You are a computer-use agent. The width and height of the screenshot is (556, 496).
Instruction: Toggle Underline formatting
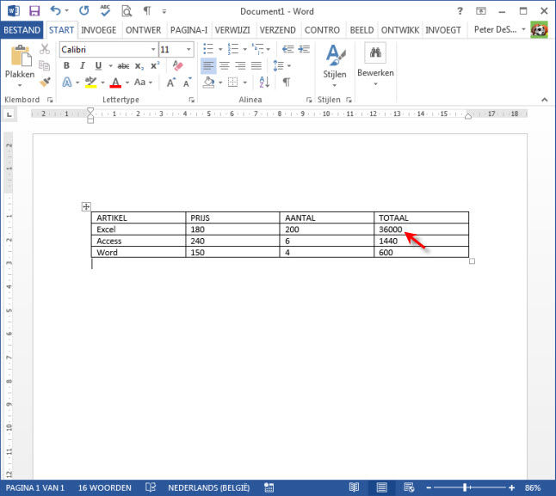98,65
